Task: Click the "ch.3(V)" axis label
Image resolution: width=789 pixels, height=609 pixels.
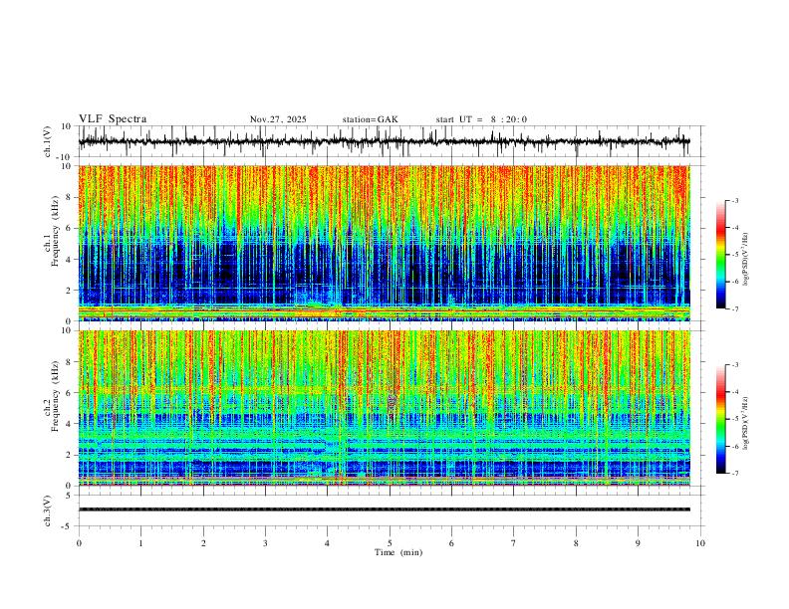Action: coord(48,511)
